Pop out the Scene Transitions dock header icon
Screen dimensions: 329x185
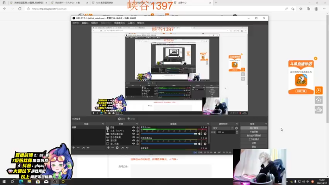(x=237, y=124)
